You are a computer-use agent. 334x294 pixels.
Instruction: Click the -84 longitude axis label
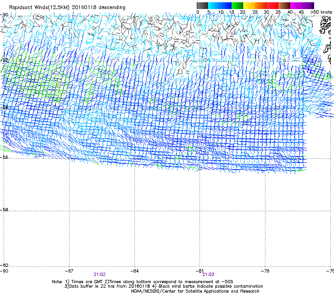tap(135, 271)
